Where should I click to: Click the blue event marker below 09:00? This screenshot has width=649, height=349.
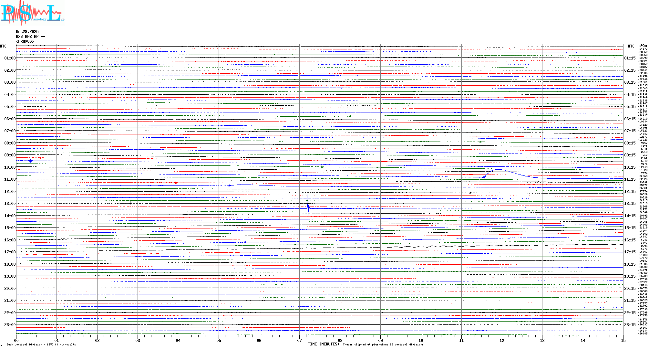30,161
